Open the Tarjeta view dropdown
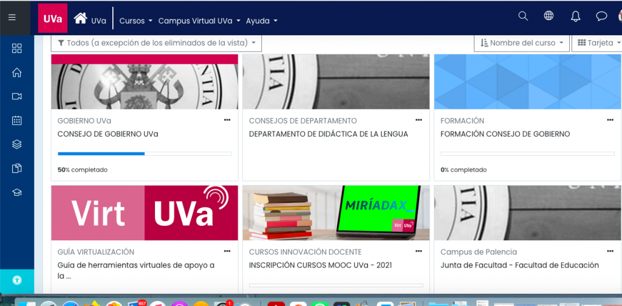The width and height of the screenshot is (622, 306). click(598, 43)
